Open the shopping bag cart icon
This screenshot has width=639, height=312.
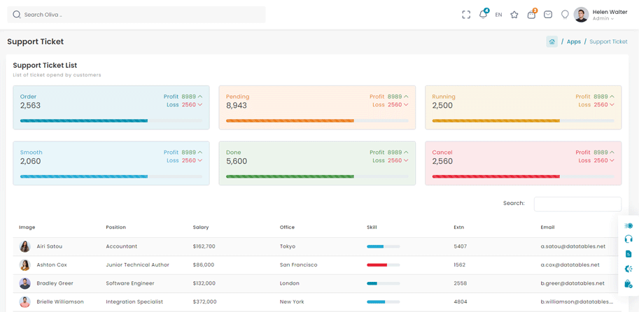pos(531,15)
